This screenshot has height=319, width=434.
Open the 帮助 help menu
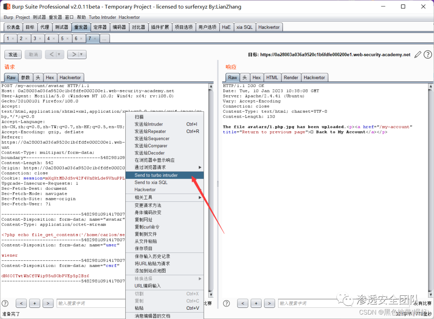tap(81, 17)
